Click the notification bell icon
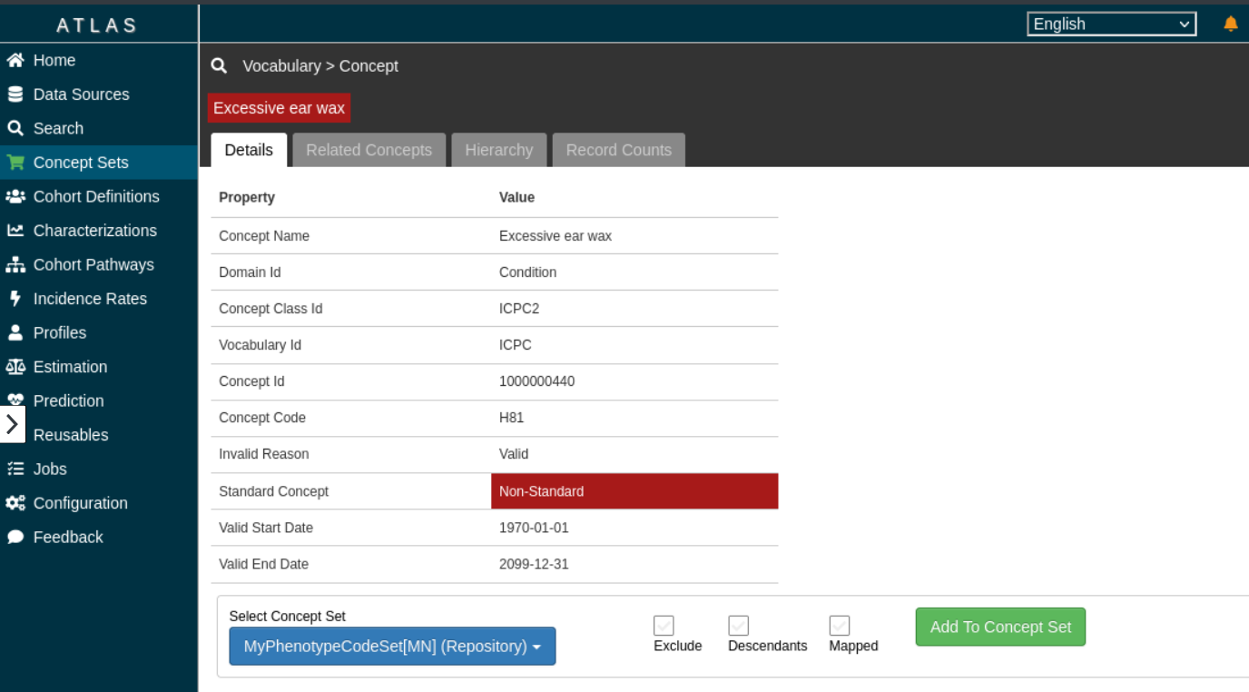Viewport: 1249px width, 692px height. point(1230,25)
